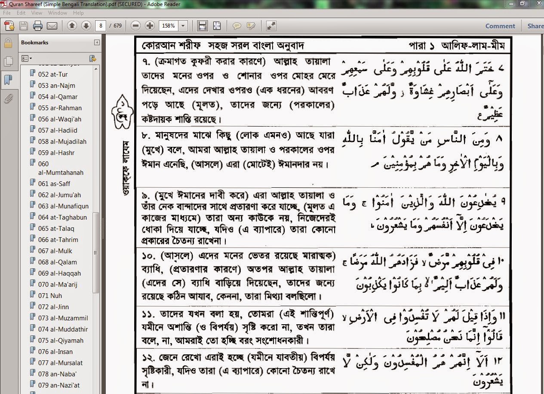The image size is (544, 394).
Task: Toggle zoom out on the page
Action: (135, 26)
